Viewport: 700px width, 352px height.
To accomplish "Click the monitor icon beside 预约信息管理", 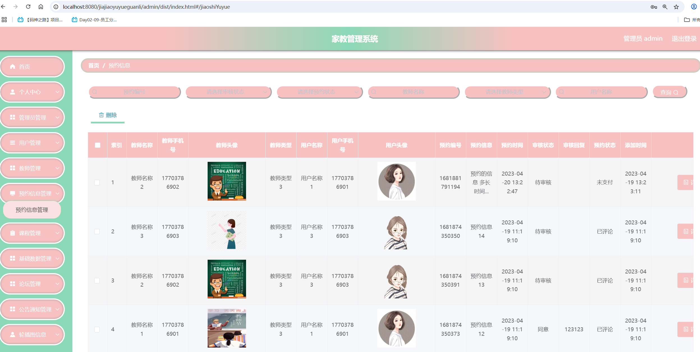I will pos(13,194).
